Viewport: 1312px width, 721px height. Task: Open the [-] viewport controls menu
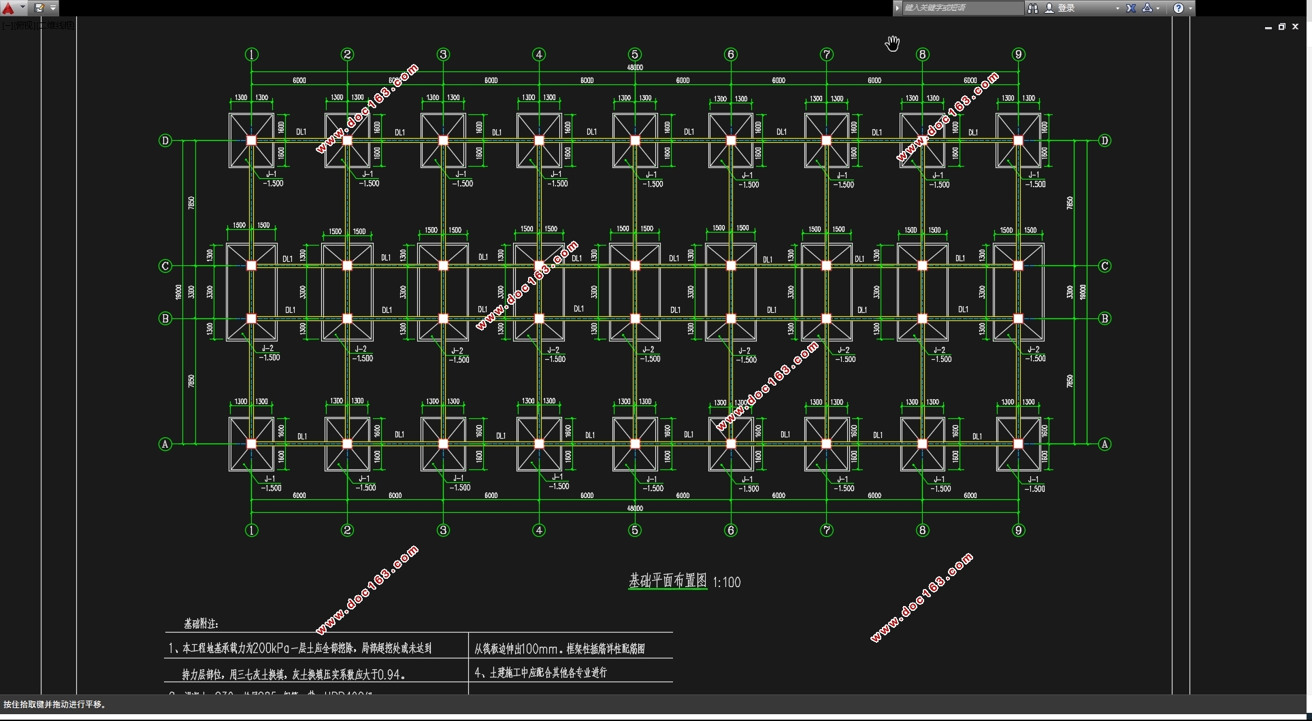pos(6,25)
